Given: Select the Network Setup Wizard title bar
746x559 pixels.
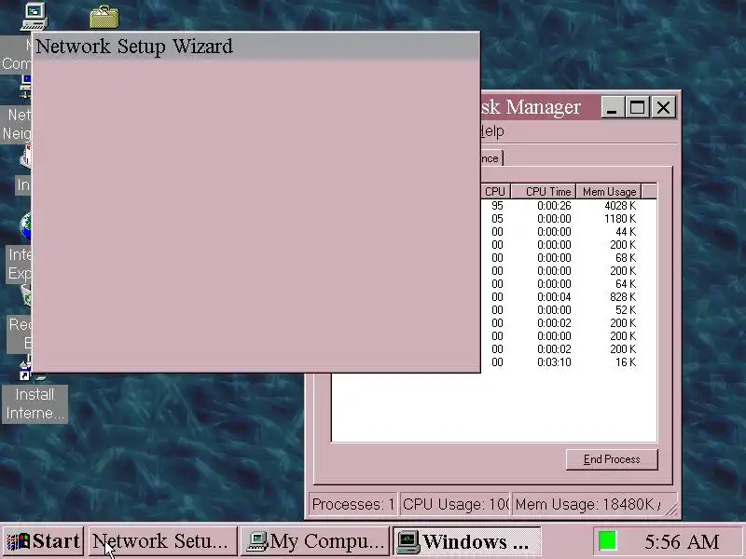Looking at the screenshot, I should click(256, 46).
